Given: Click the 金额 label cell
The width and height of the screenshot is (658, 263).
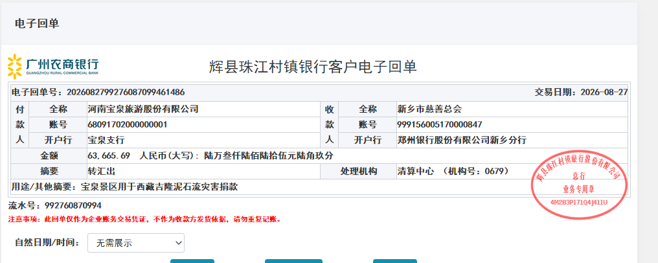Looking at the screenshot, I should [49, 156].
